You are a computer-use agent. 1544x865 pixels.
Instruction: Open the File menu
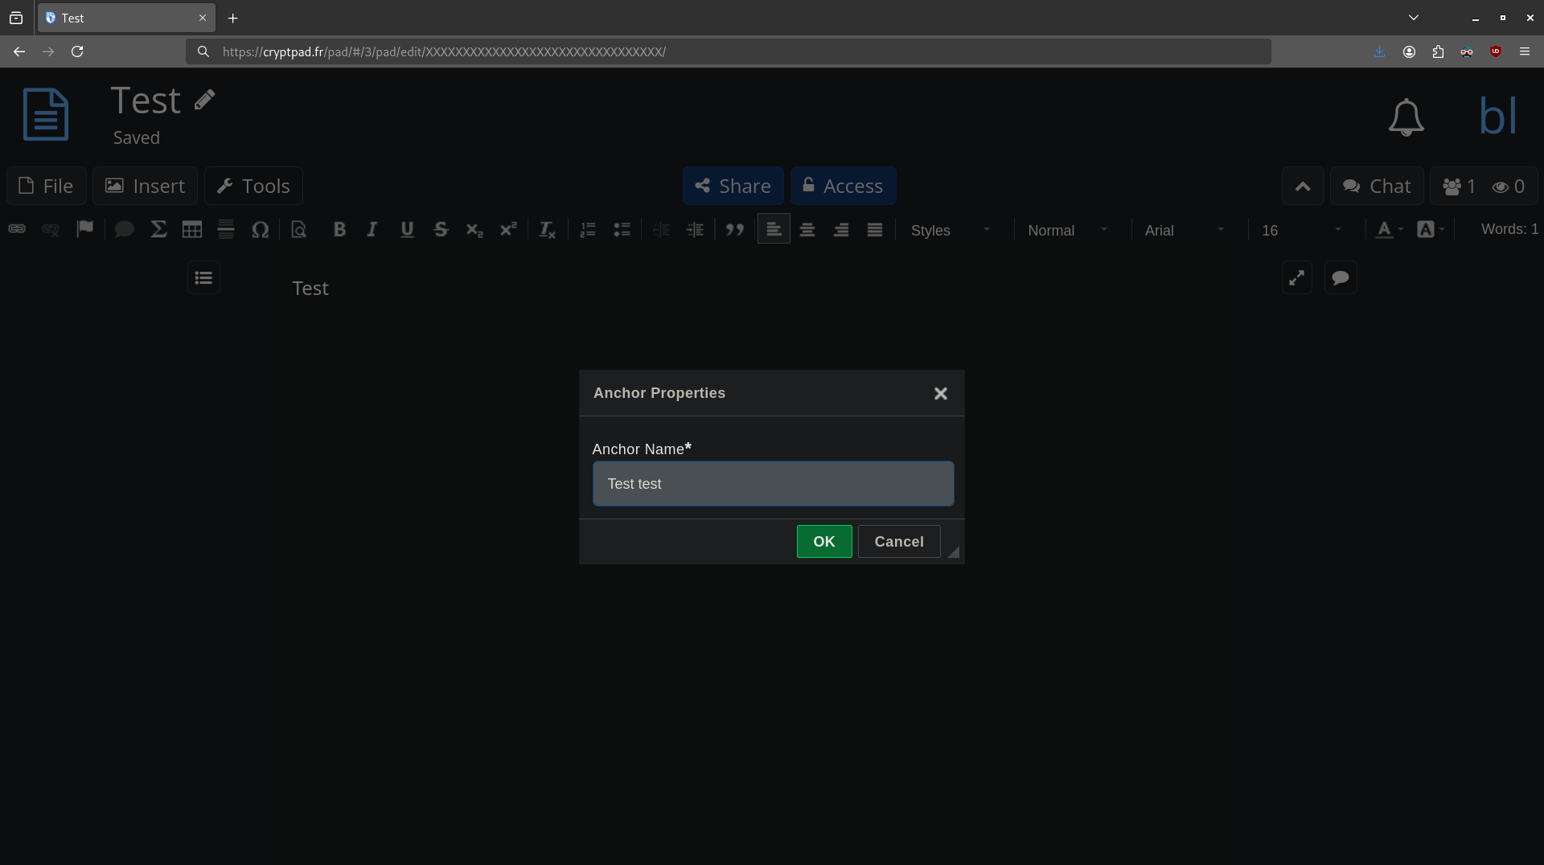(47, 186)
